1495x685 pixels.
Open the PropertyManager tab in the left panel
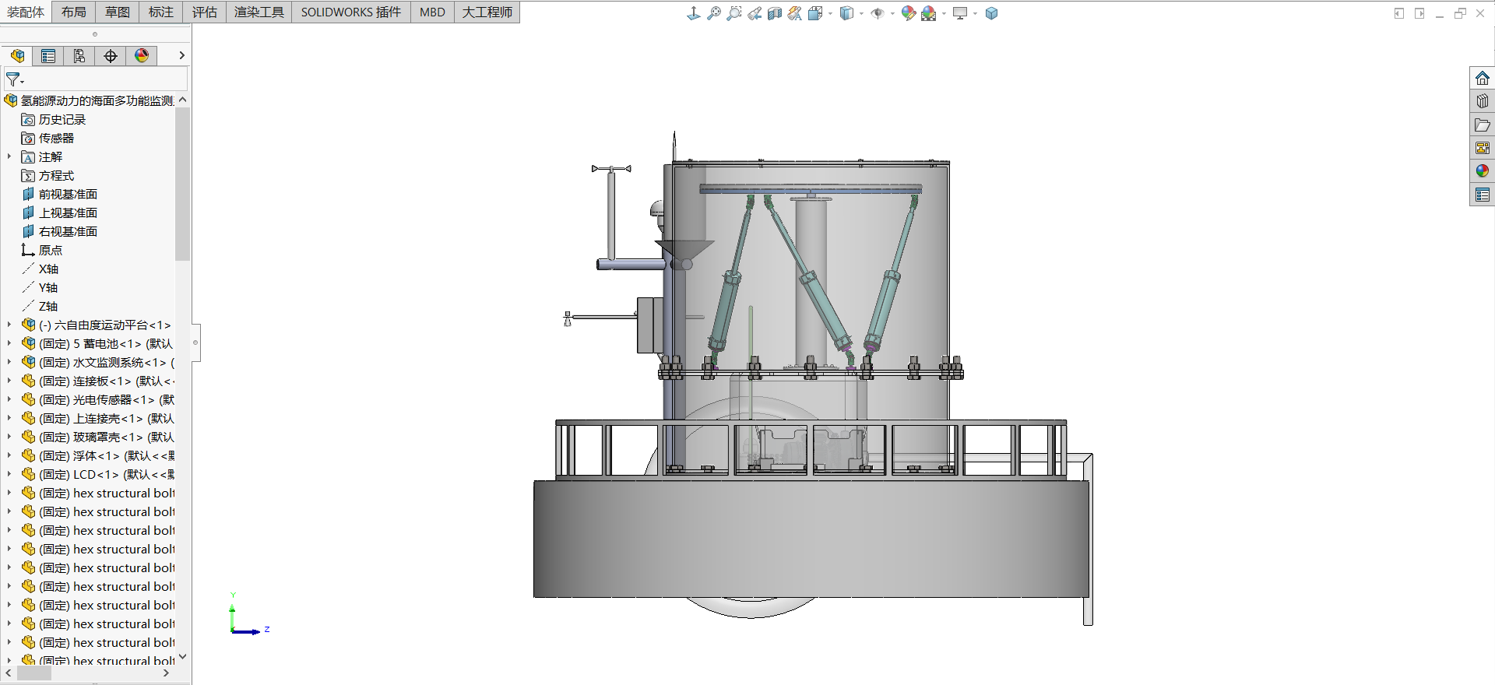click(48, 56)
